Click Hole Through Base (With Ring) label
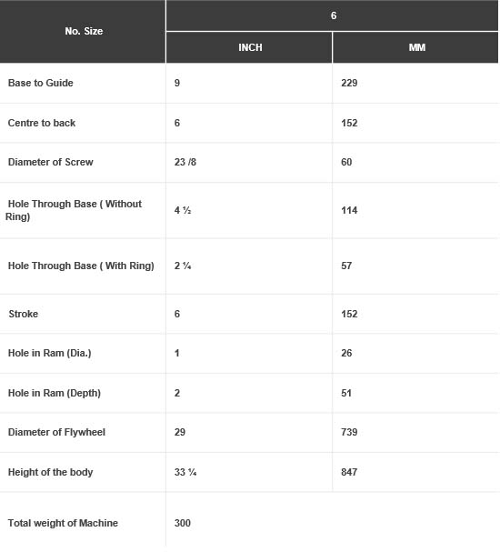This screenshot has width=500, height=552. click(81, 266)
